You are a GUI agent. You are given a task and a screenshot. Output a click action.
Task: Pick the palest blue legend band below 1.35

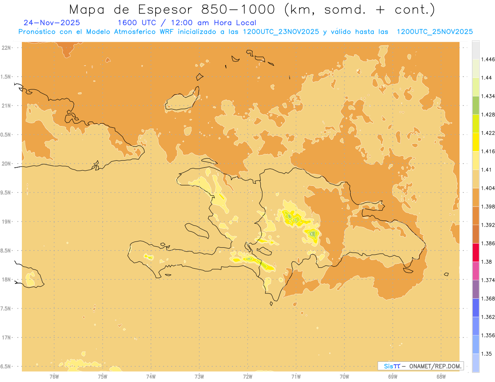pos(476,363)
